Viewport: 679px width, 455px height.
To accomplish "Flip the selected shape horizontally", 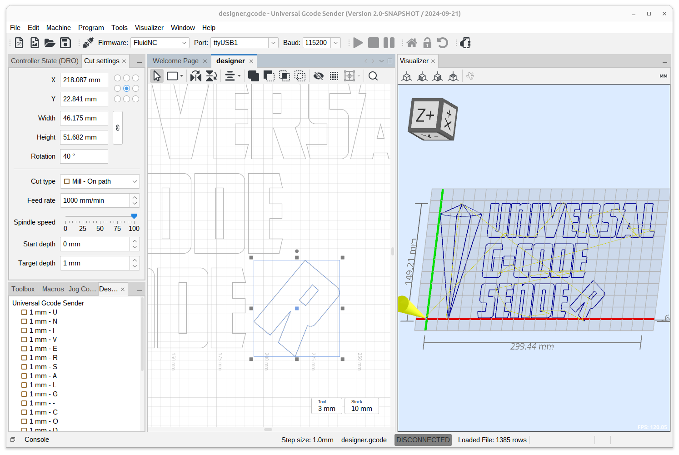I will [196, 76].
